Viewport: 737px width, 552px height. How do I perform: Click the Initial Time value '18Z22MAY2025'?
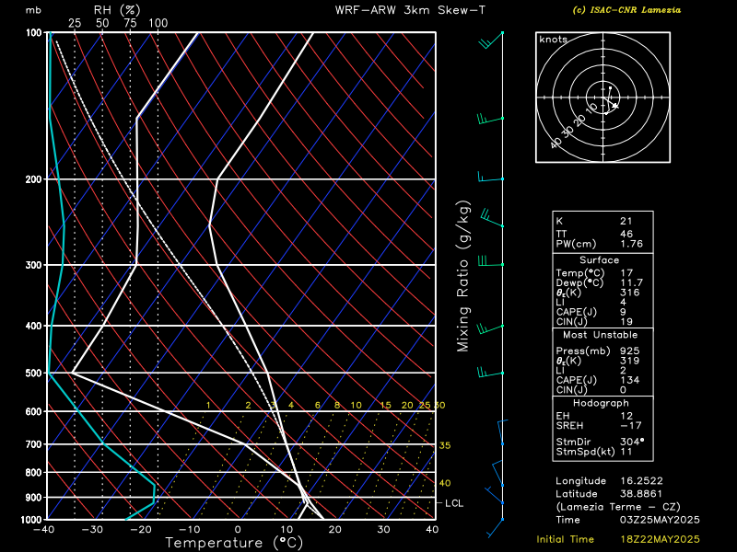(660, 539)
